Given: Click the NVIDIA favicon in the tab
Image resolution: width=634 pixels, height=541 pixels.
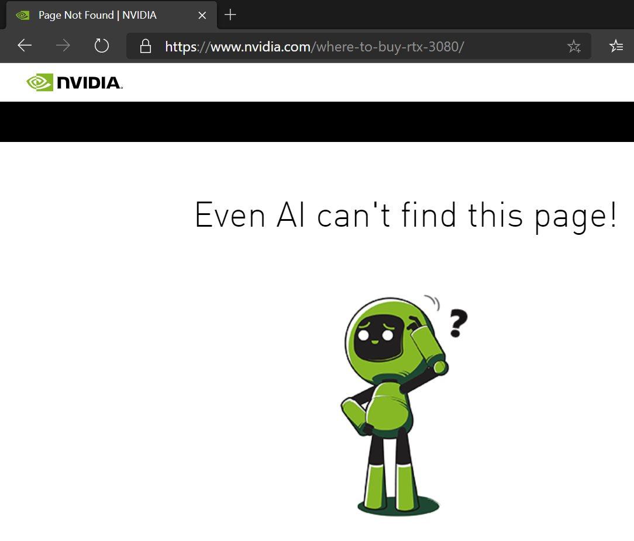Looking at the screenshot, I should click(x=23, y=15).
